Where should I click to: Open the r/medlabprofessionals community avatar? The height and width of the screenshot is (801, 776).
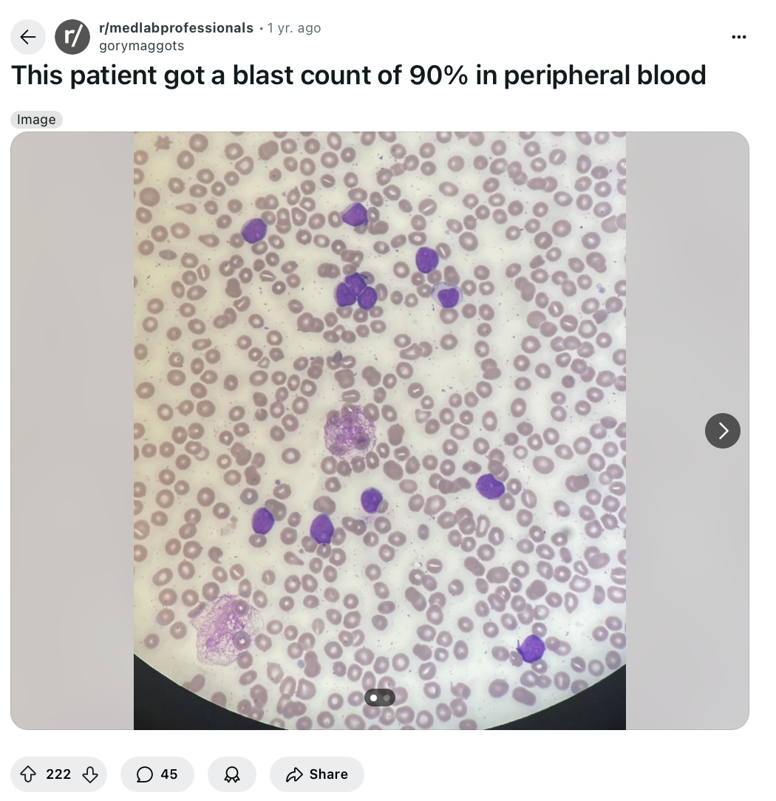72,37
